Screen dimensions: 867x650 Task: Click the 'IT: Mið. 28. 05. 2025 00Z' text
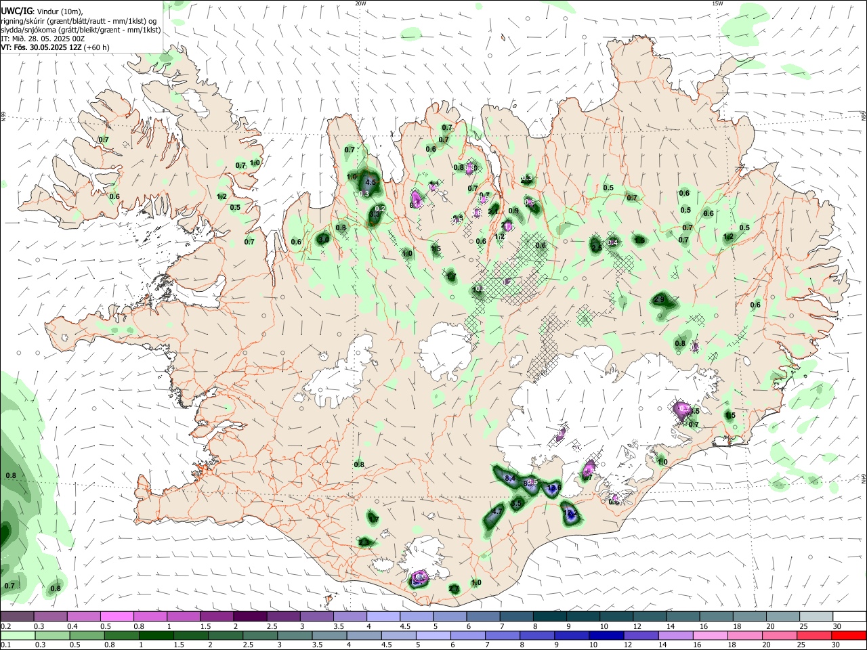point(43,39)
